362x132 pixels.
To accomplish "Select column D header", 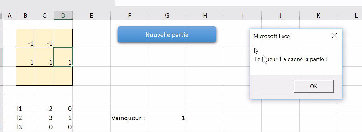I will tap(63, 15).
